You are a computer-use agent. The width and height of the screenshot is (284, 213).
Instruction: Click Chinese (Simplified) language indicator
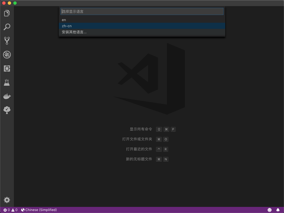[x=39, y=210]
